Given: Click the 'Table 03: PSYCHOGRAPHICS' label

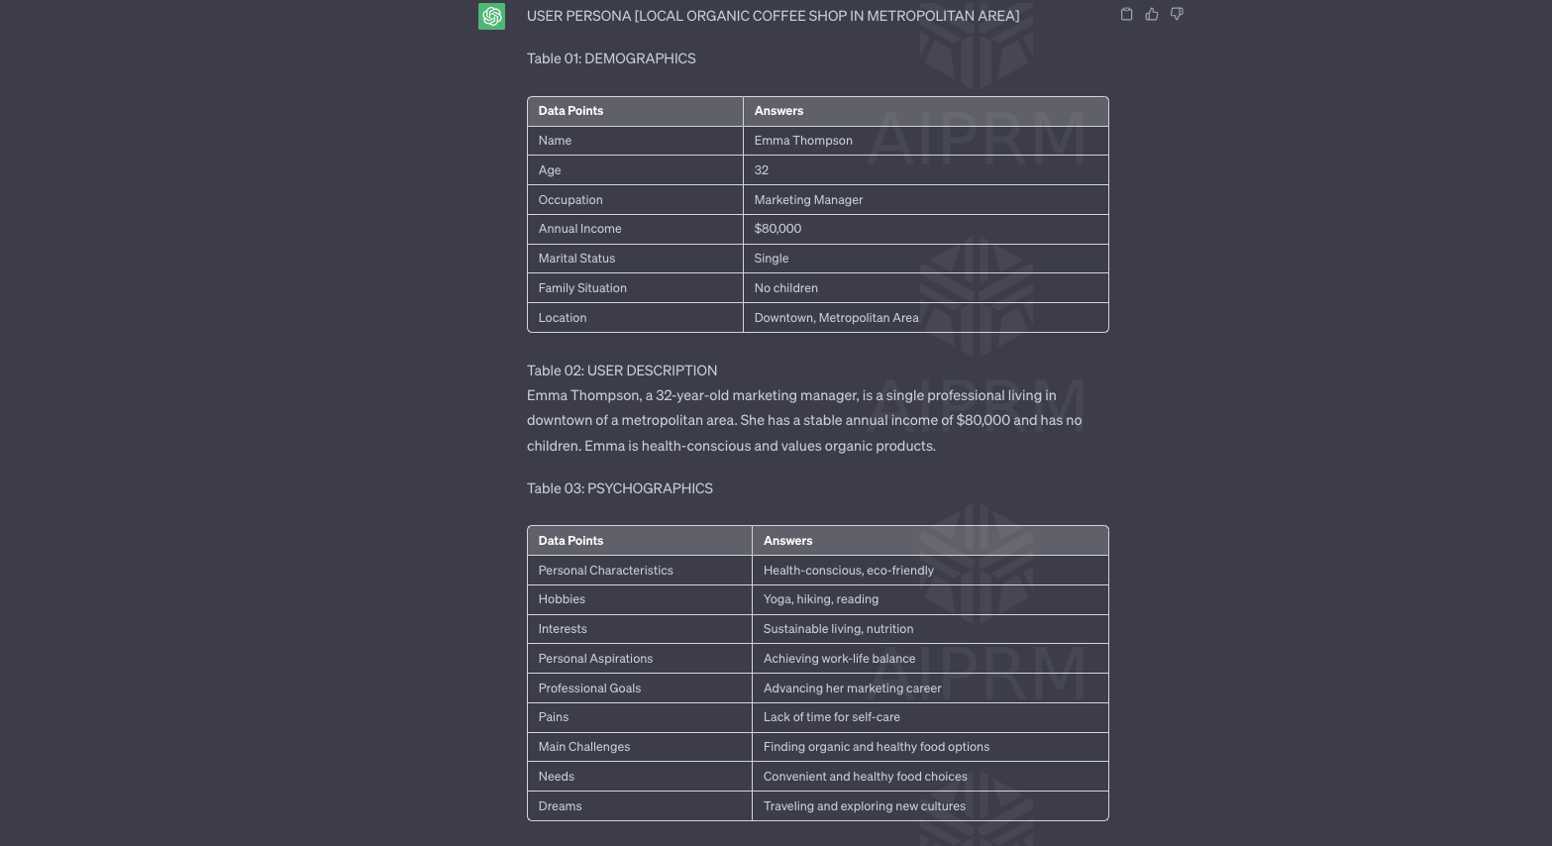Looking at the screenshot, I should (620, 488).
